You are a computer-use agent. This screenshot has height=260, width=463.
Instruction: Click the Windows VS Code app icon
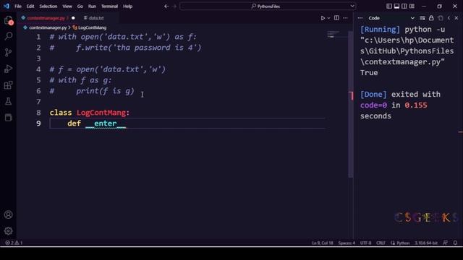tap(7, 6)
